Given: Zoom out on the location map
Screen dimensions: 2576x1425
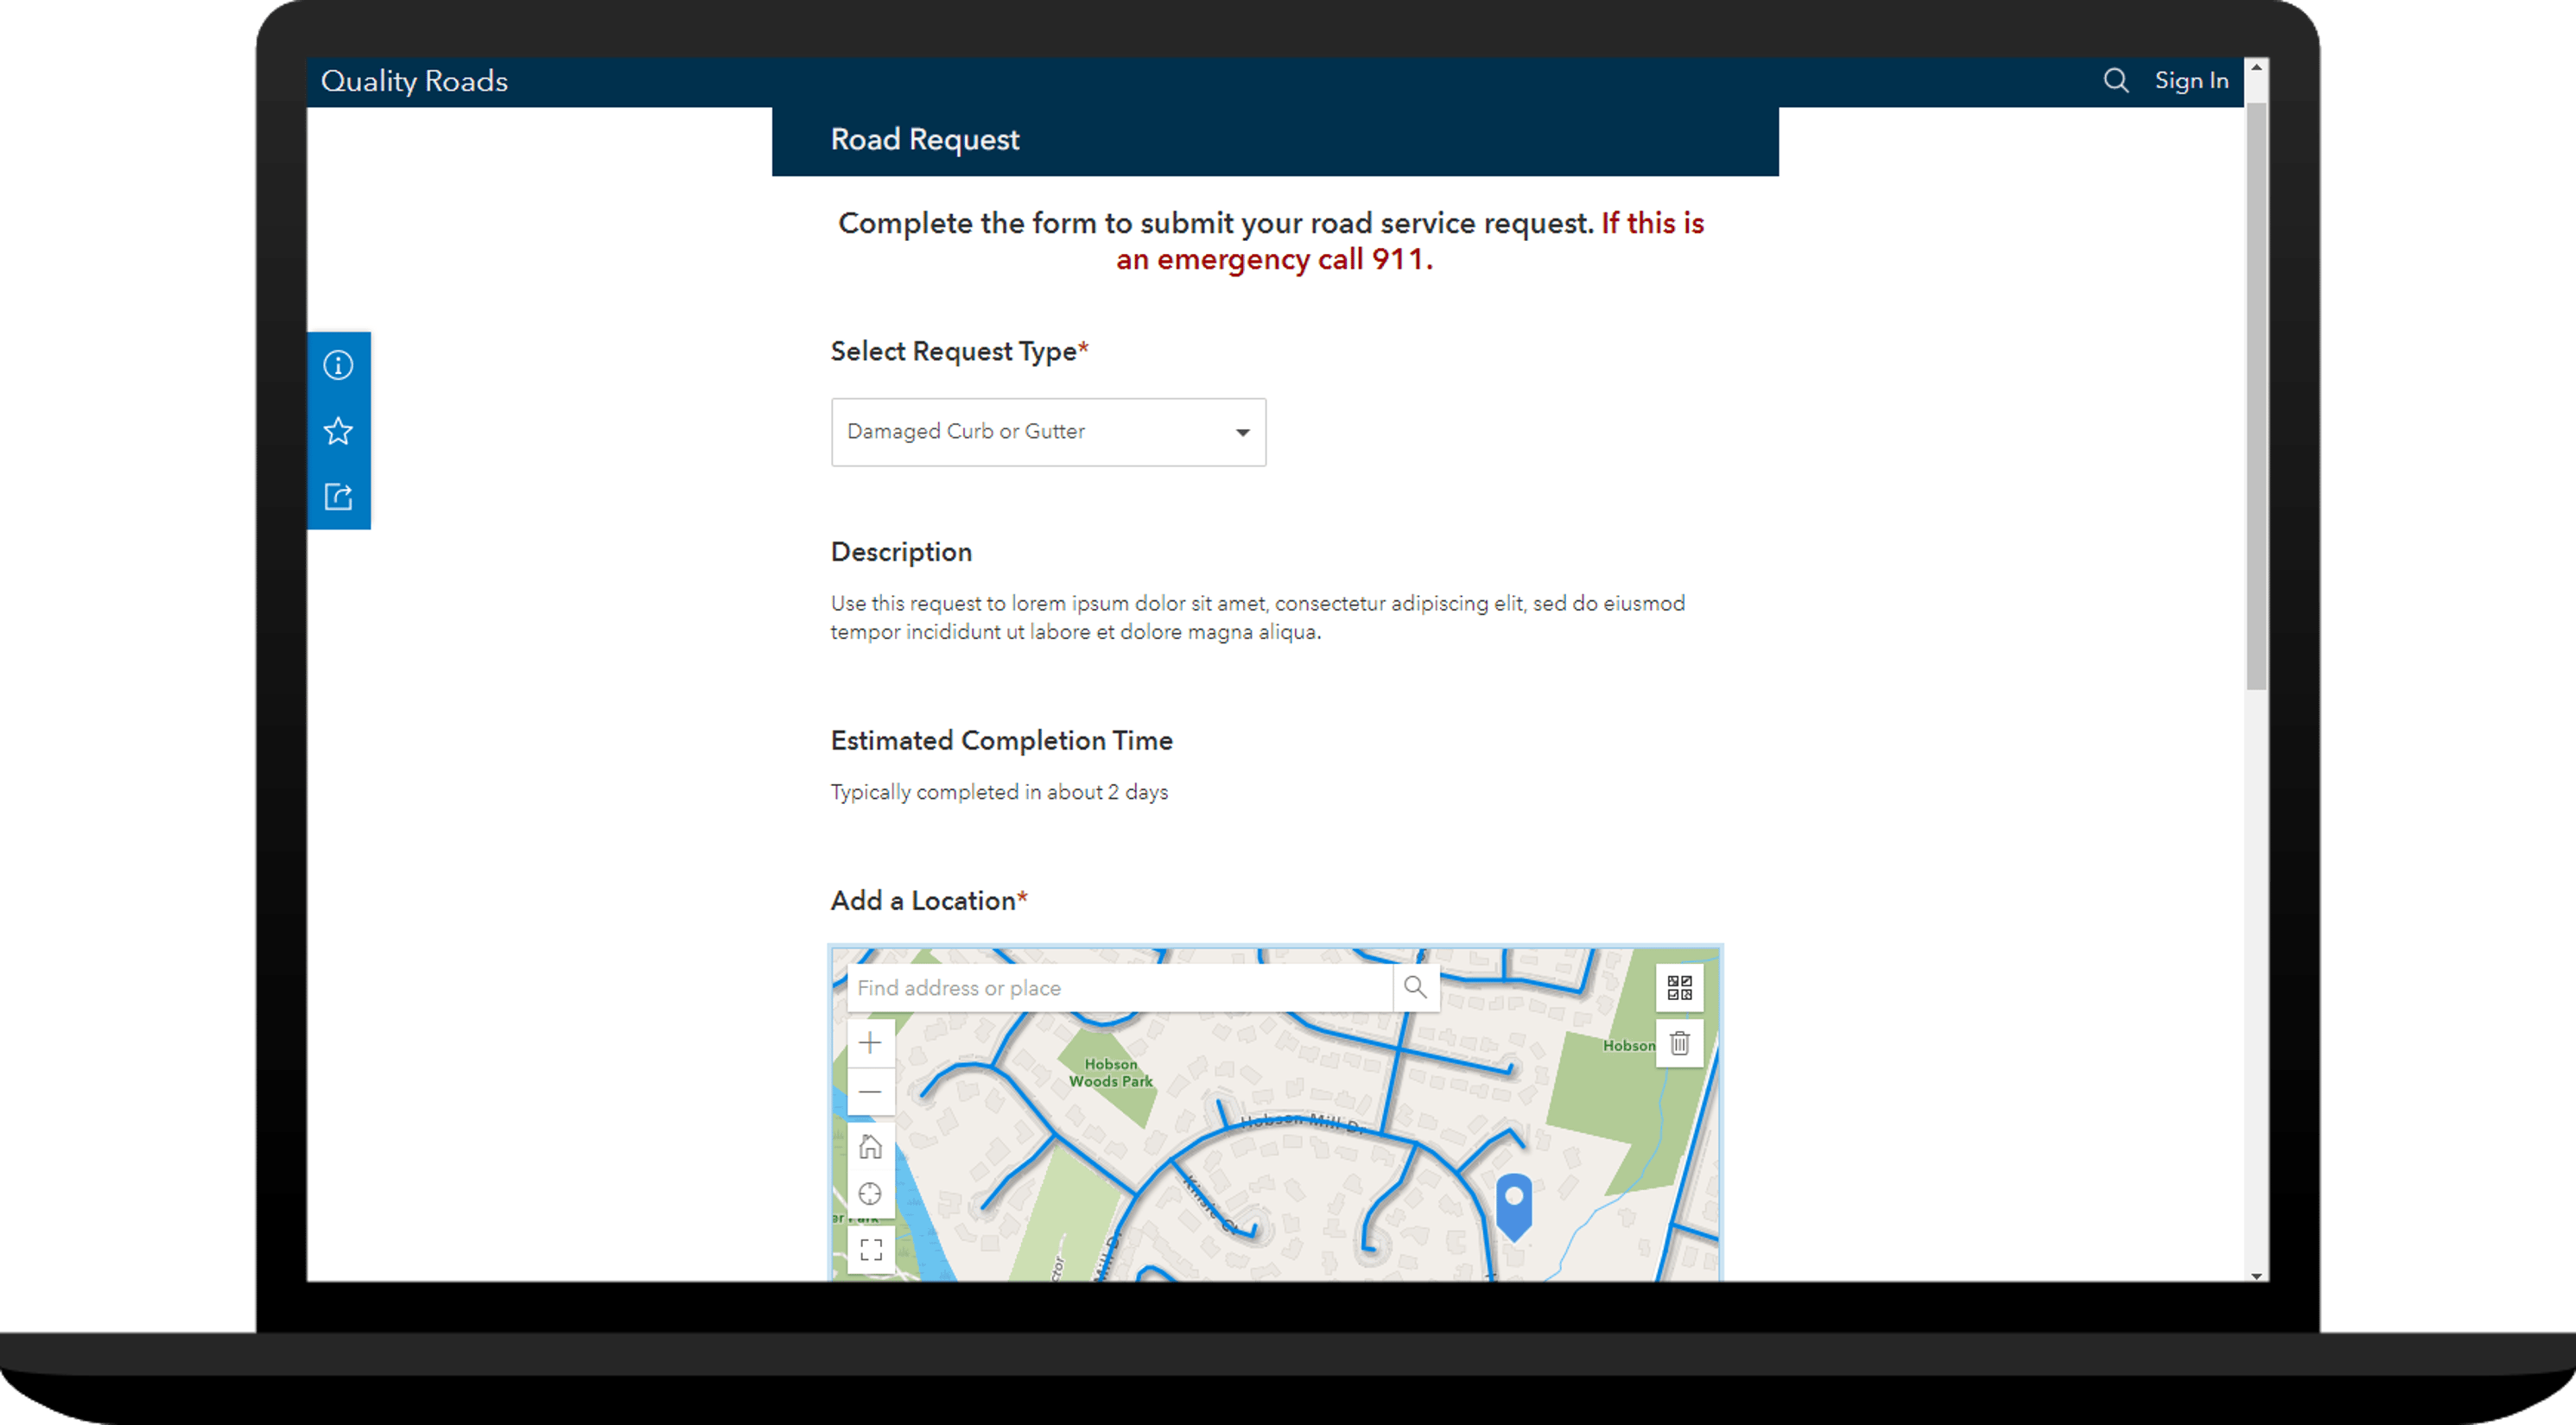Looking at the screenshot, I should [870, 1092].
